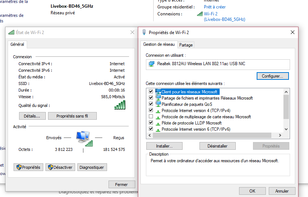
Task: Click the Realtek 8812AU network adapter icon
Action: (151, 64)
